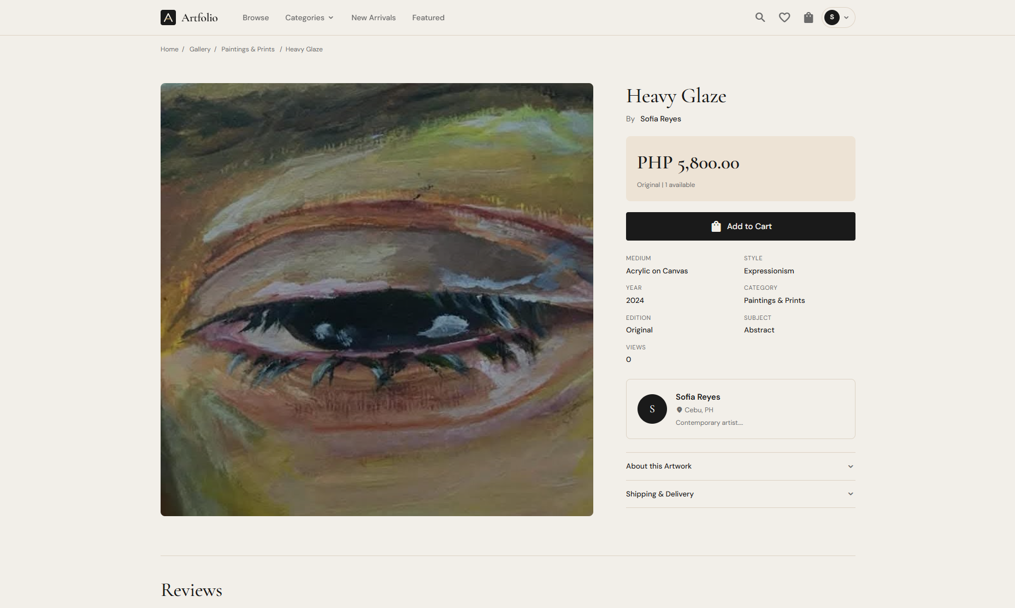The image size is (1015, 608).
Task: Expand the Shipping & Delivery section
Action: [740, 494]
